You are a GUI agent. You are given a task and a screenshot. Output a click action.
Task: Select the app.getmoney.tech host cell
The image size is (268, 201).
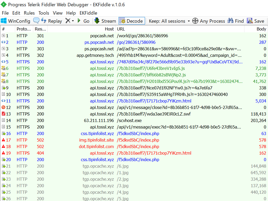pyautogui.click(x=95, y=55)
